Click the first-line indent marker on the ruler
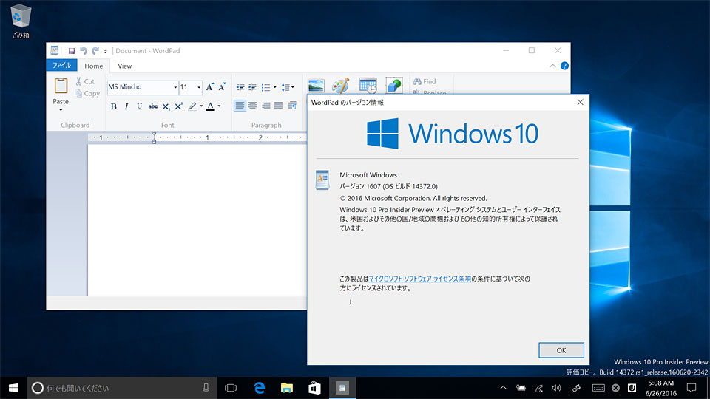 (154, 134)
